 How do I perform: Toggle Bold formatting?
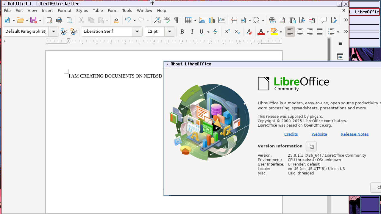click(x=182, y=32)
